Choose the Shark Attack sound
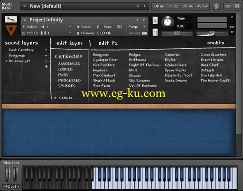This screenshot has height=191, width=243. (x=104, y=81)
